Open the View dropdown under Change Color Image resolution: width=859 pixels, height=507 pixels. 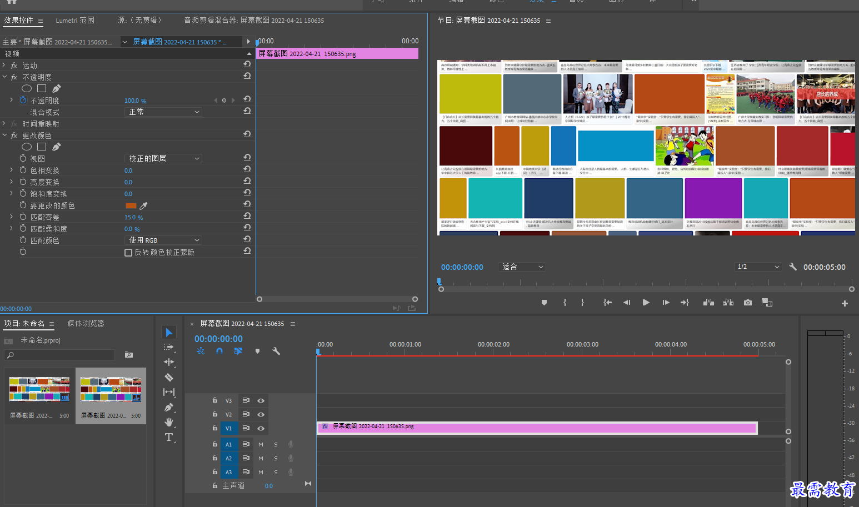tap(163, 159)
